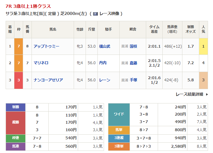Click the arrow icon beside レース結果詳細

click(x=206, y=94)
